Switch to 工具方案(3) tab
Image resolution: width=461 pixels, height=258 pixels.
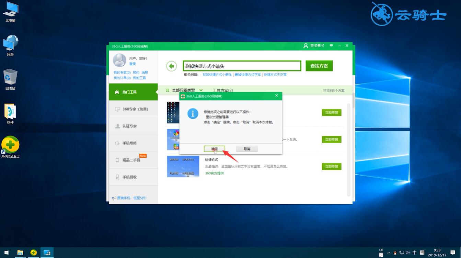click(223, 90)
